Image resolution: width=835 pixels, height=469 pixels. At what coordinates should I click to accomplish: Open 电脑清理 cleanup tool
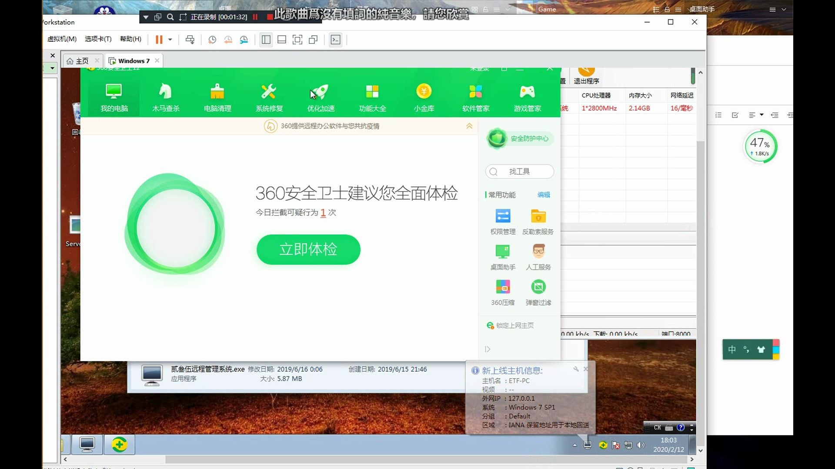[x=217, y=98]
